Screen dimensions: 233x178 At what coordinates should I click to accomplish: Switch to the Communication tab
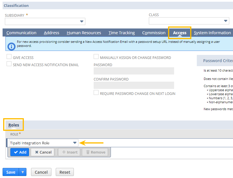tap(21, 33)
